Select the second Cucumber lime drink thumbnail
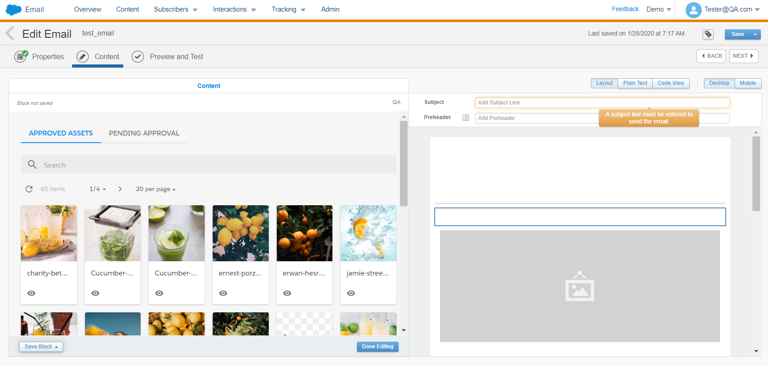This screenshot has height=371, width=768. click(x=177, y=233)
